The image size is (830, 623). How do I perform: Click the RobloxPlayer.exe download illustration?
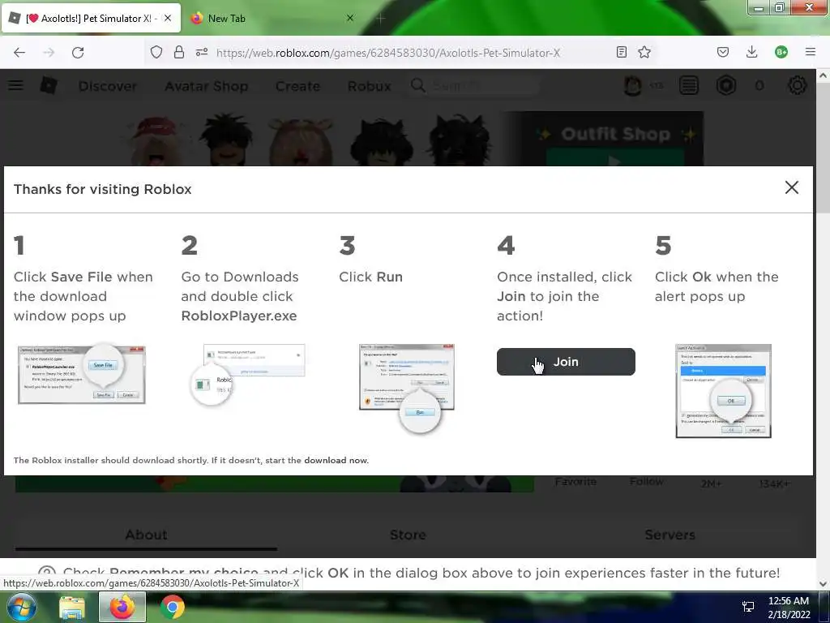(x=248, y=374)
